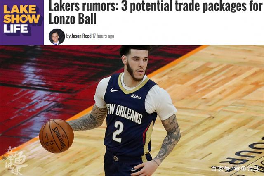Viewport: 264px width, 176px height.
Task: Click the Spalding basketball
Action: tap(57, 136)
